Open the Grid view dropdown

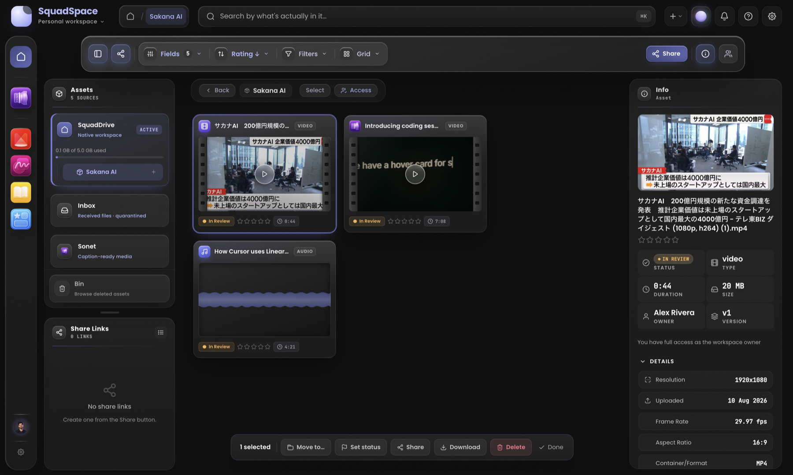coord(360,54)
